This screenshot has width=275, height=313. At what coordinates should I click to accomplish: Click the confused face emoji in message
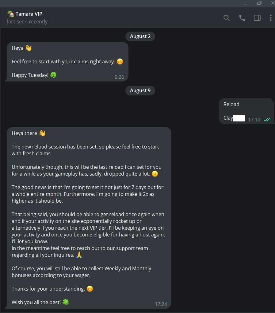pyautogui.click(x=155, y=174)
